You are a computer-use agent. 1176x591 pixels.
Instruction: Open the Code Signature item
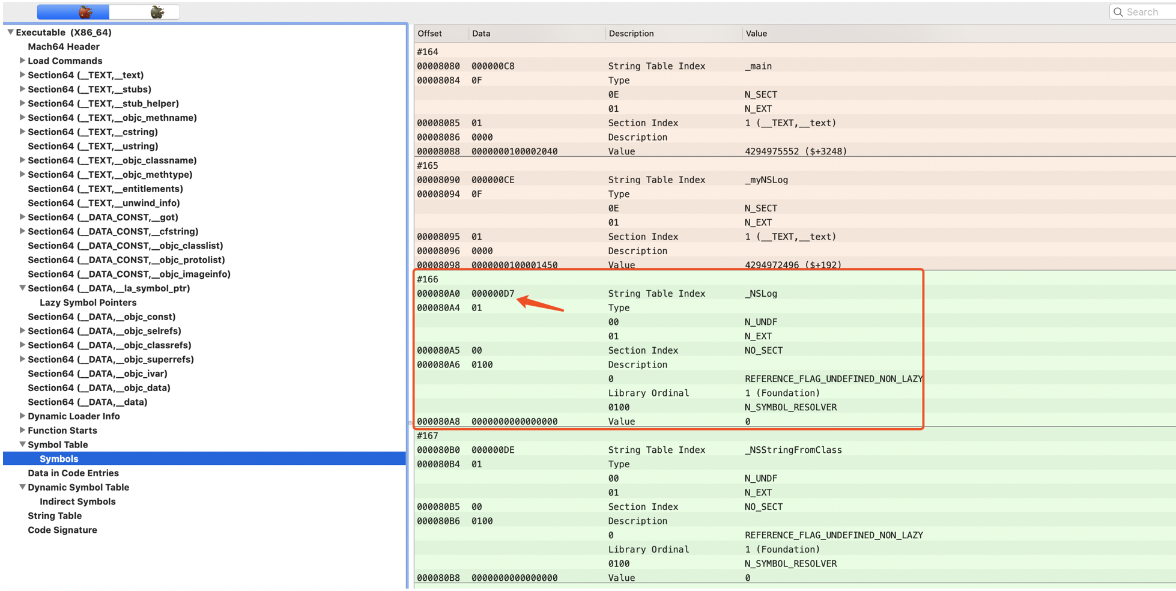[62, 530]
